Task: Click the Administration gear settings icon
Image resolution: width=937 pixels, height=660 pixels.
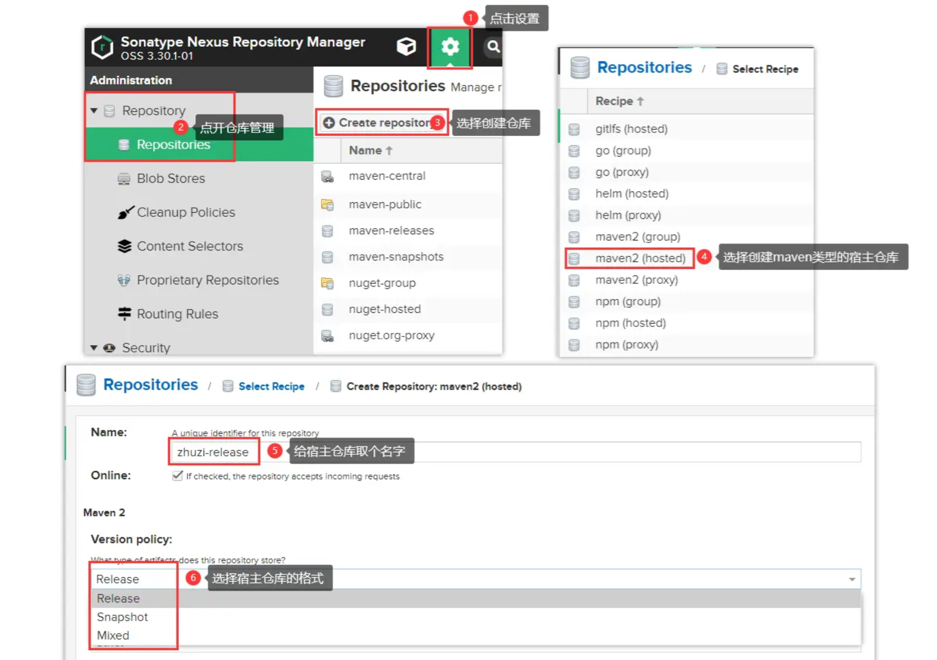Action: (x=450, y=46)
